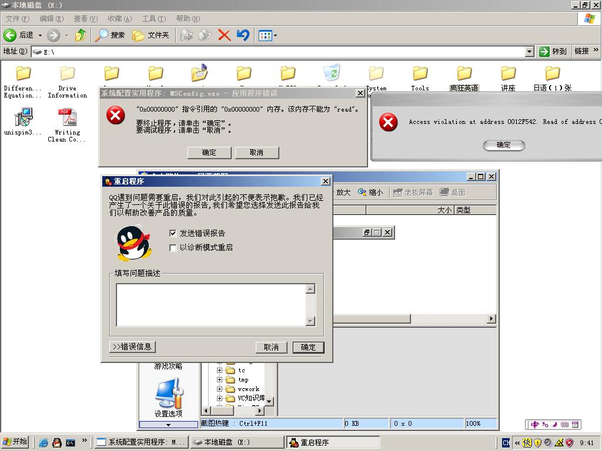Click description box scroll down arrow
Image resolution: width=602 pixels, height=451 pixels.
(x=310, y=321)
